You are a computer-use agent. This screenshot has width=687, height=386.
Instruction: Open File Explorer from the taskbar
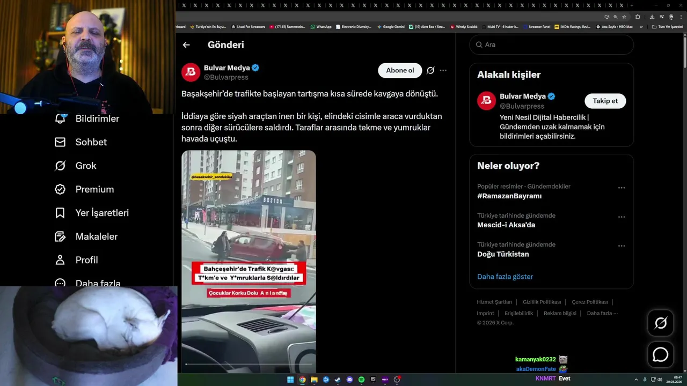coord(314,380)
